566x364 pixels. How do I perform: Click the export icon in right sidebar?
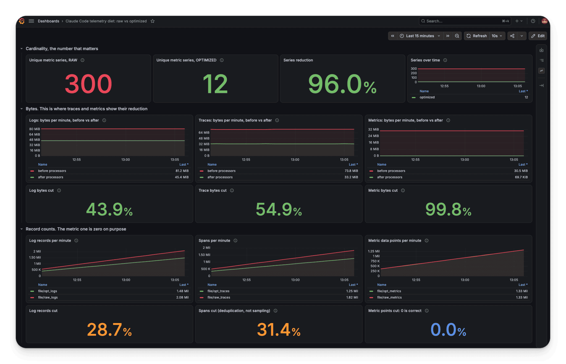point(541,50)
